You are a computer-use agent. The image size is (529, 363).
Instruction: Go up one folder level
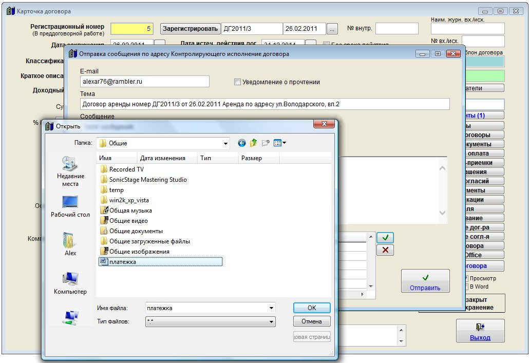[253, 143]
